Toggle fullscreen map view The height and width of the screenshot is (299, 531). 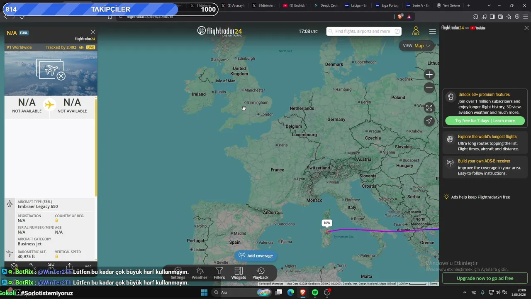click(429, 108)
